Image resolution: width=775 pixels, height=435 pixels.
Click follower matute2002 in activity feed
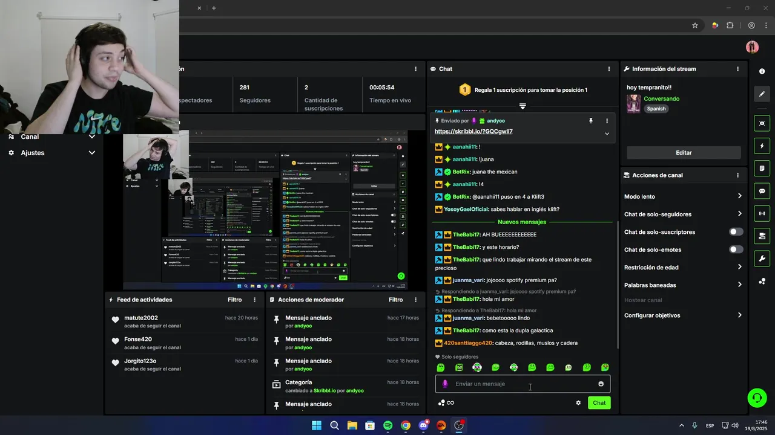click(141, 318)
